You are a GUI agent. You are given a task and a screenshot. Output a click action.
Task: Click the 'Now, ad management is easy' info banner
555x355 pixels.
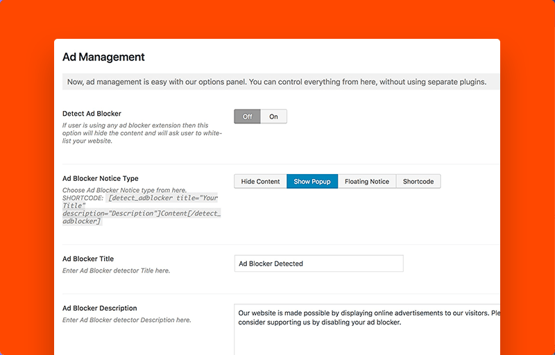(281, 82)
